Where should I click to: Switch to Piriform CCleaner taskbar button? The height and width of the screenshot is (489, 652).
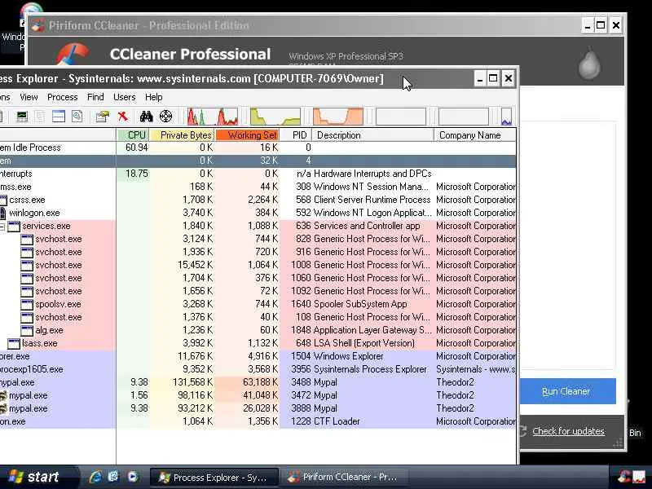[x=343, y=478]
